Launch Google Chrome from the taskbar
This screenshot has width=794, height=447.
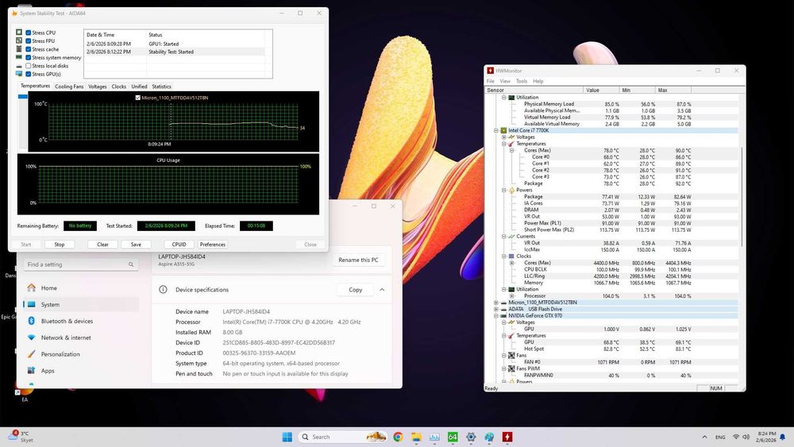click(398, 437)
